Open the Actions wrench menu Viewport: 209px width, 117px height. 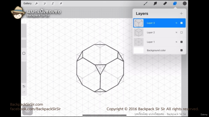click(x=37, y=4)
